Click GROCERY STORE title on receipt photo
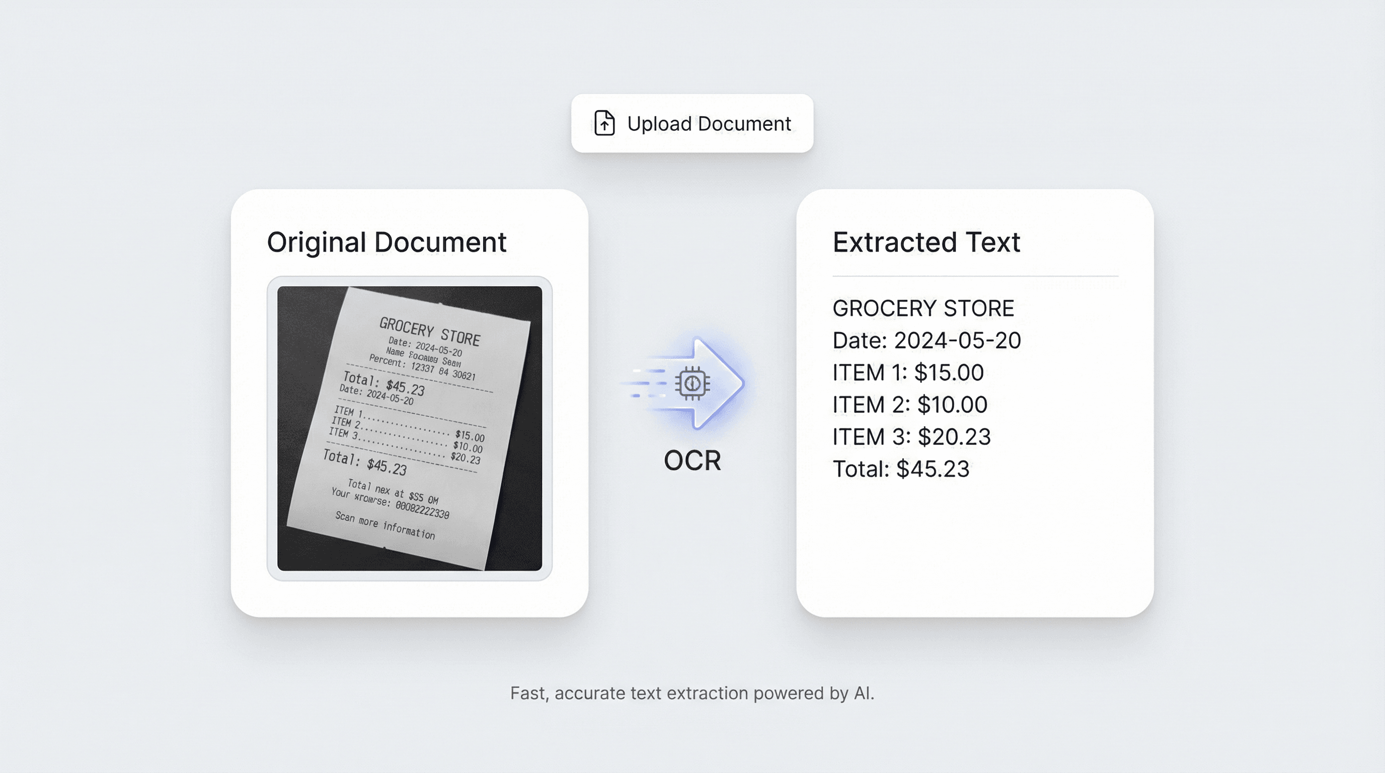1385x773 pixels. 430,332
